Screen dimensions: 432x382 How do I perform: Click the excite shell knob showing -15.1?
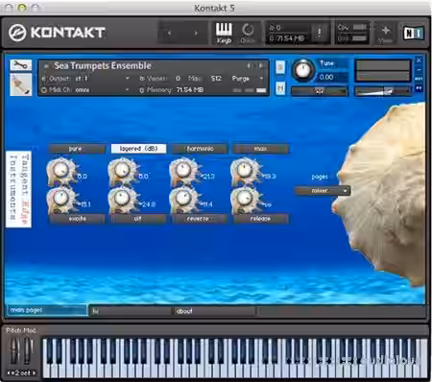(x=60, y=199)
